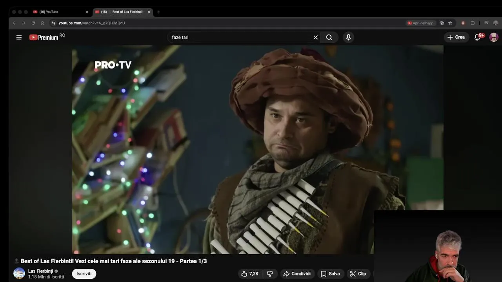Screen dimensions: 502x282
Task: Reload the current page
Action: point(33,23)
